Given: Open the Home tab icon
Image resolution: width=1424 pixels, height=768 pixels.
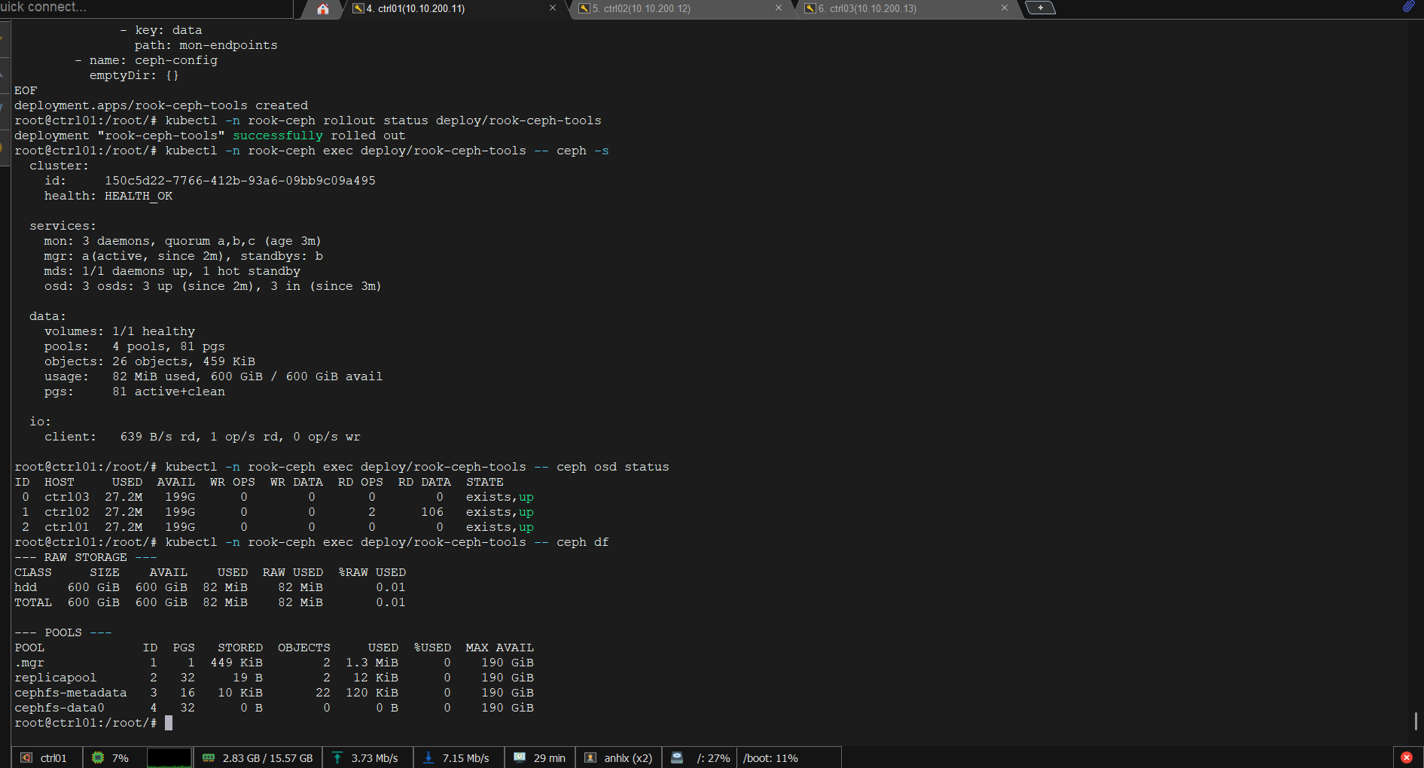Looking at the screenshot, I should click(x=322, y=9).
